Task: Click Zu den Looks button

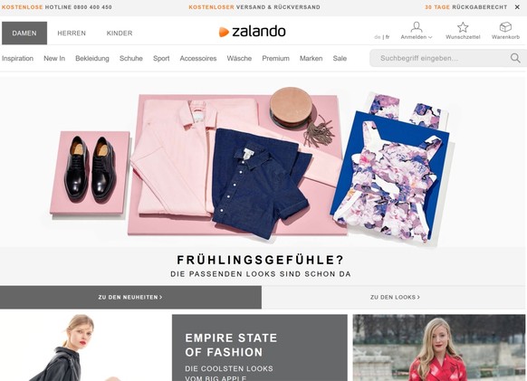Action: 395,298
